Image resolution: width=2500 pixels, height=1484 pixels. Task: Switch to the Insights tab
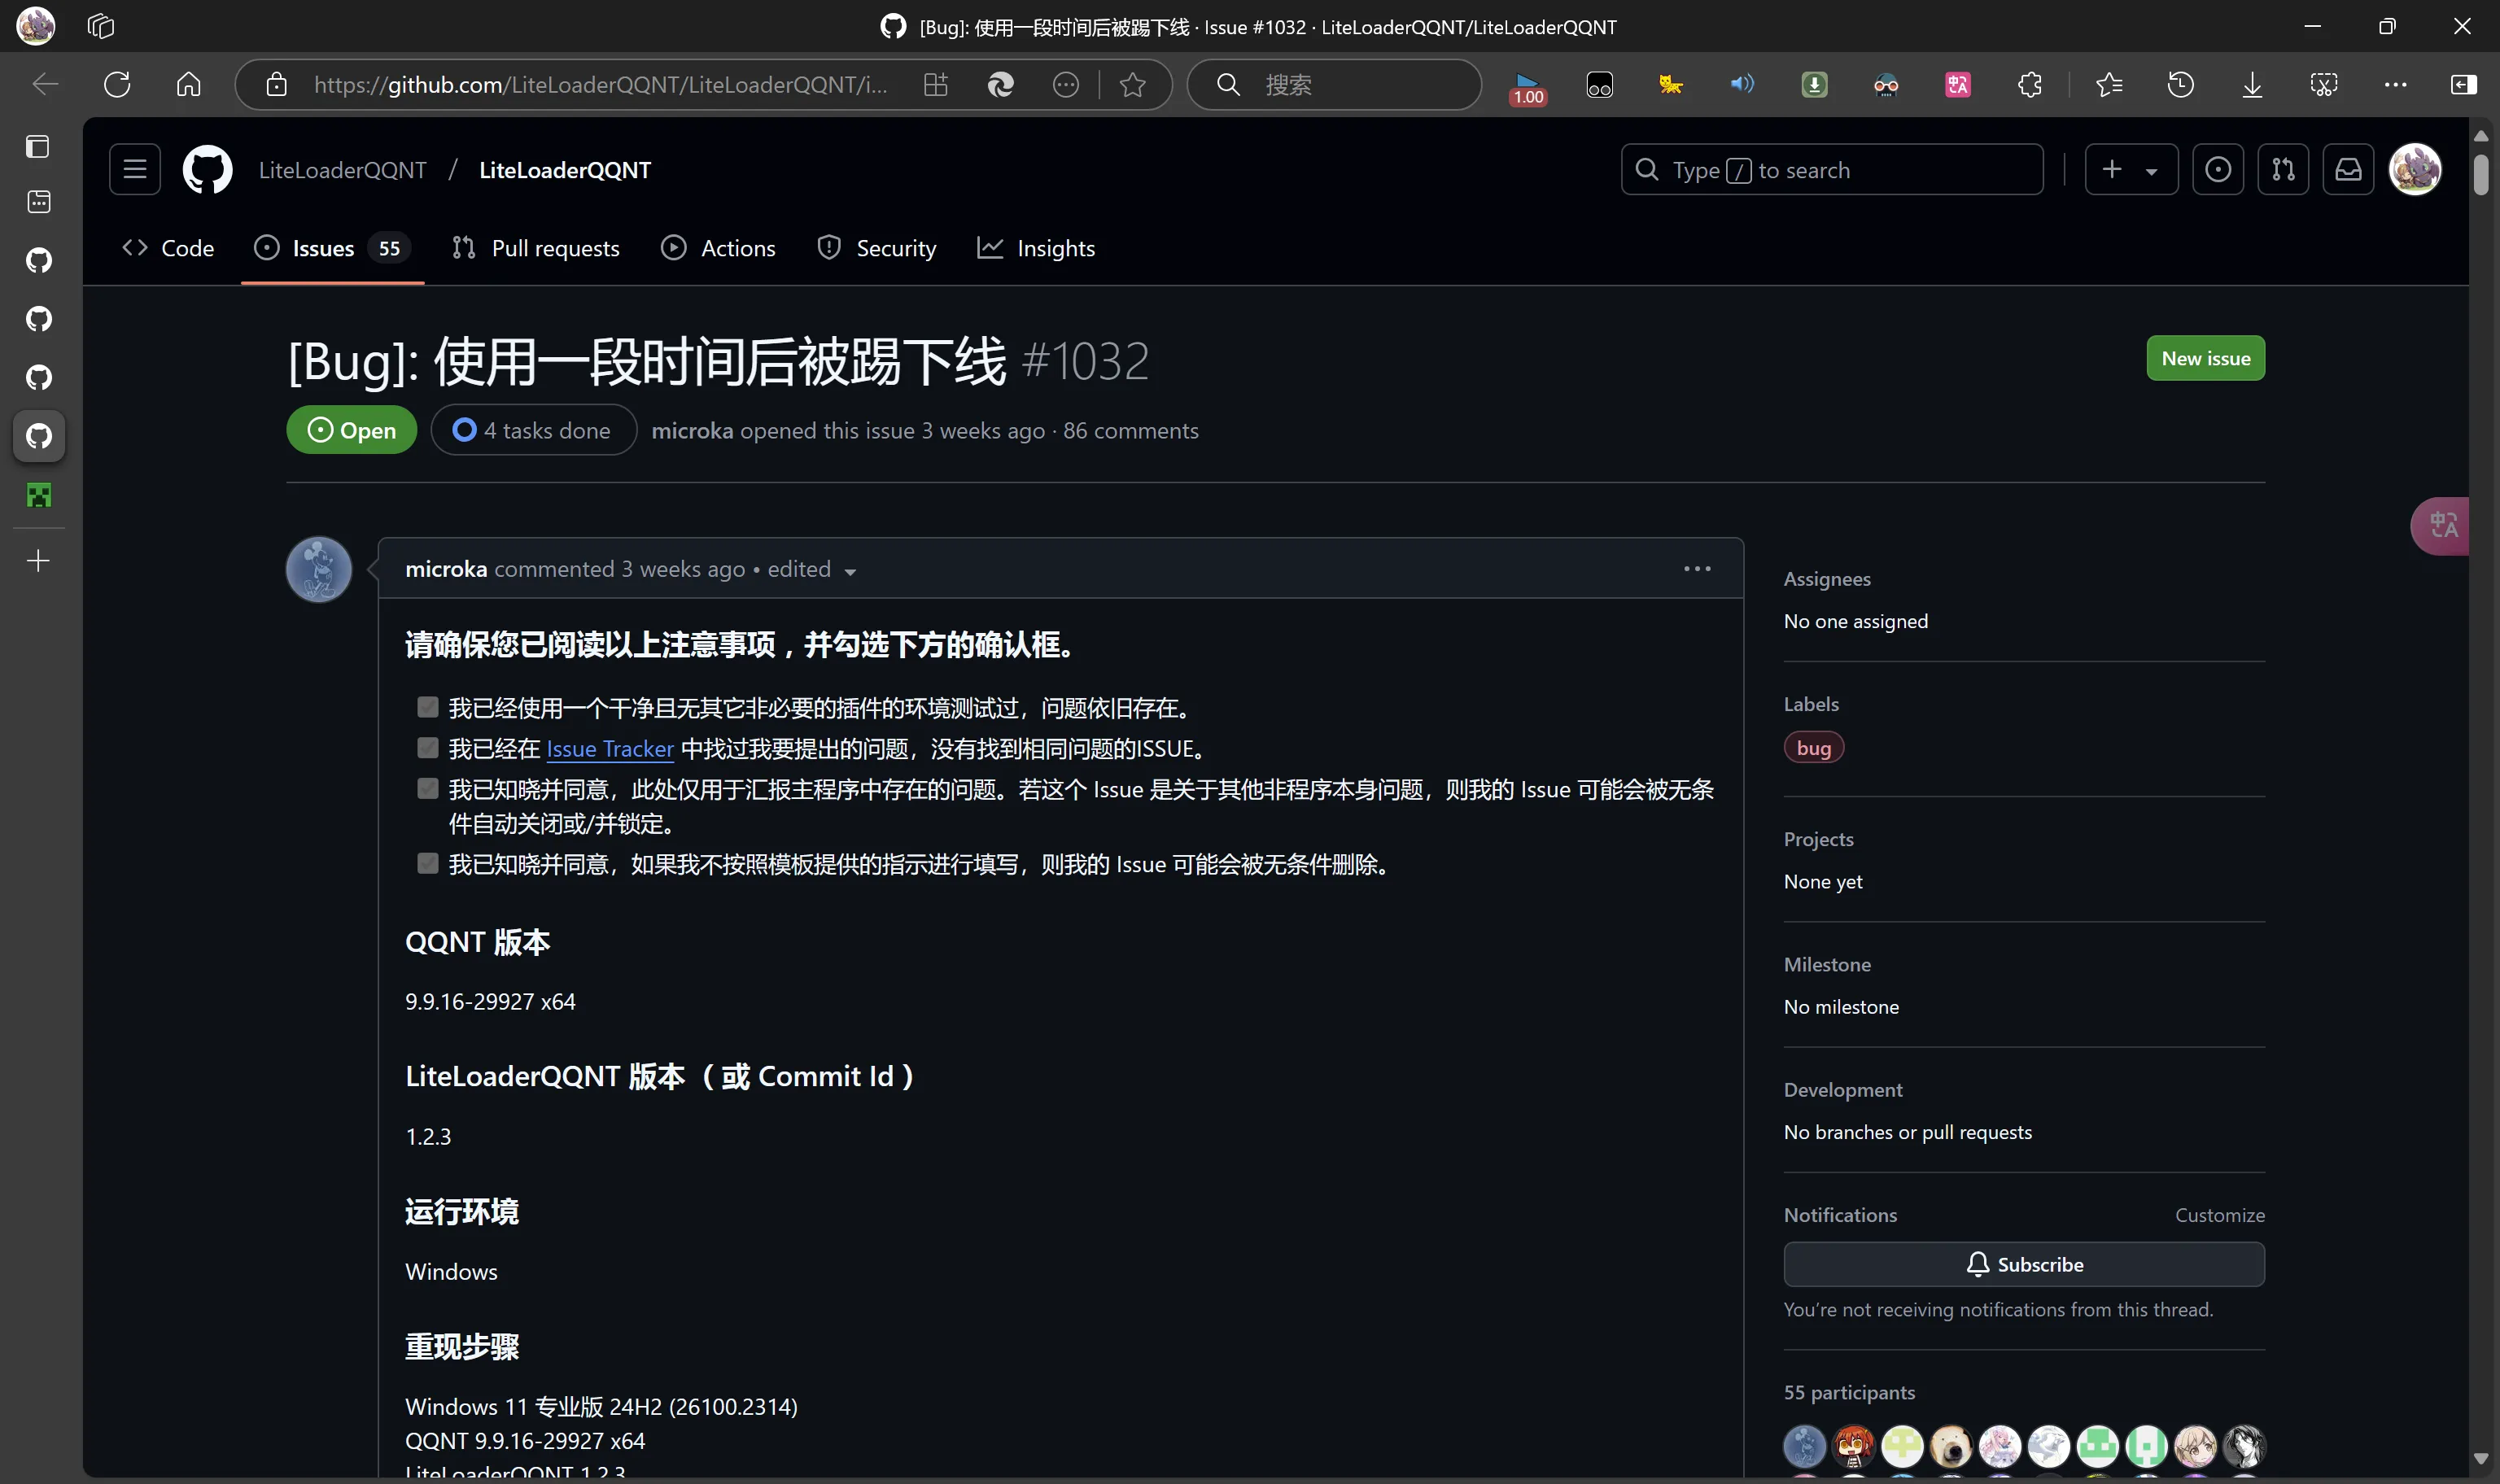(x=1036, y=248)
